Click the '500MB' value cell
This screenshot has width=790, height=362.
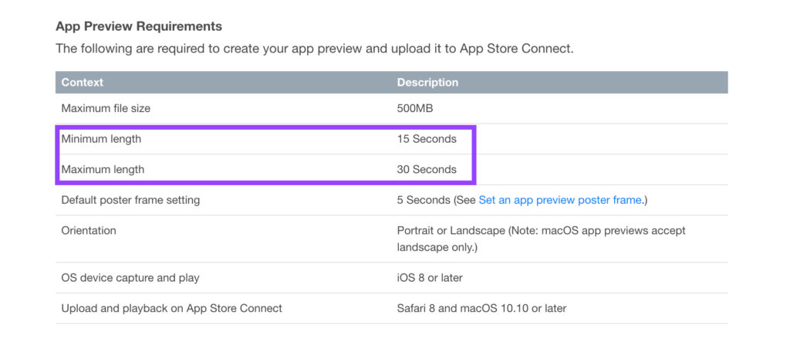point(415,108)
